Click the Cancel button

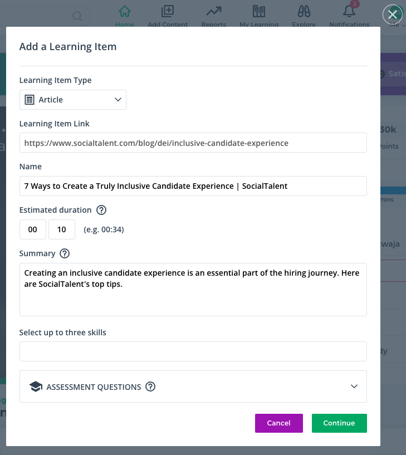click(x=279, y=423)
